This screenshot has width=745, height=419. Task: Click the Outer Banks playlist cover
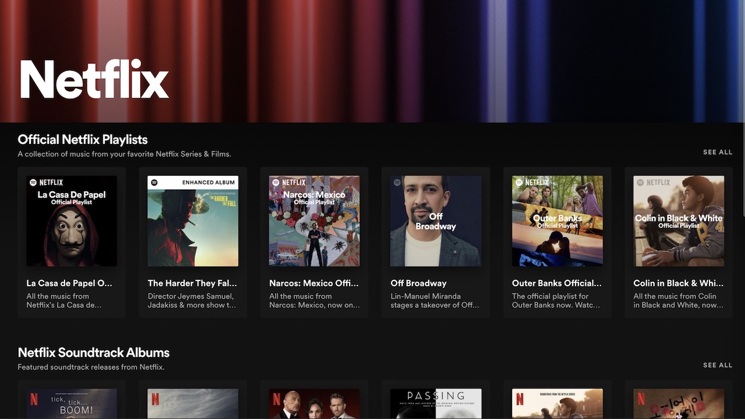click(557, 220)
